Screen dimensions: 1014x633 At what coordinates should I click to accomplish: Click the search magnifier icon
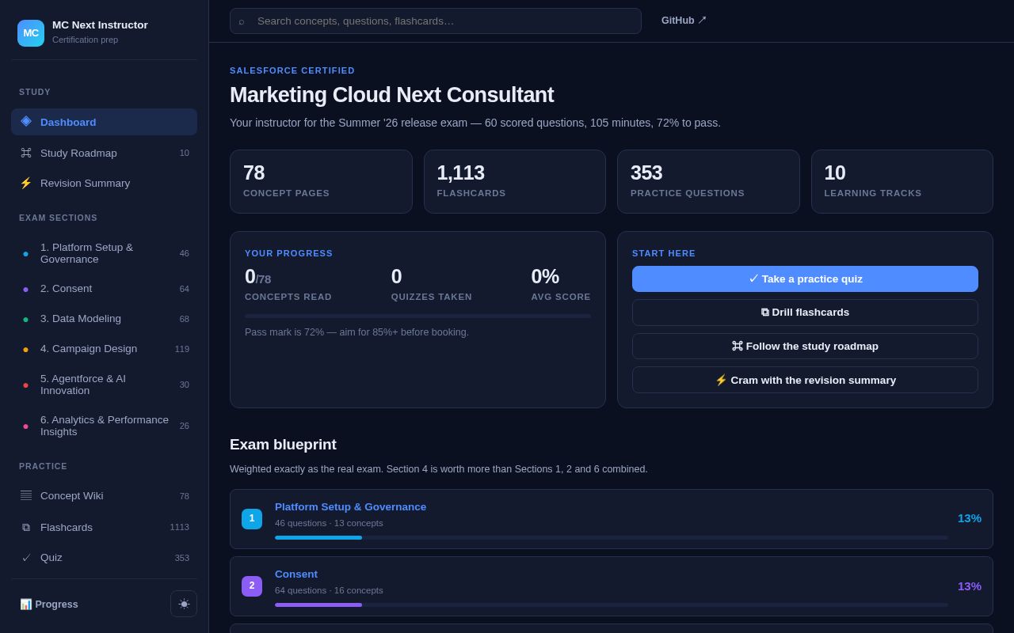(242, 21)
